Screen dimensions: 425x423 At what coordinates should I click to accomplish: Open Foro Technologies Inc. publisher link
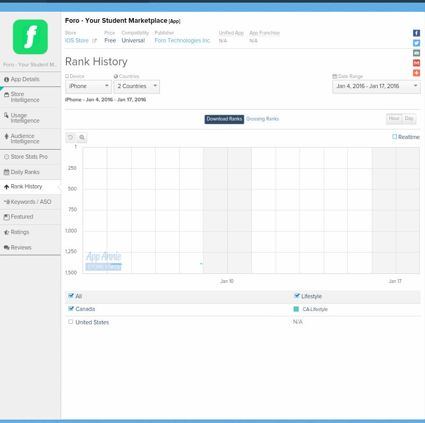183,41
